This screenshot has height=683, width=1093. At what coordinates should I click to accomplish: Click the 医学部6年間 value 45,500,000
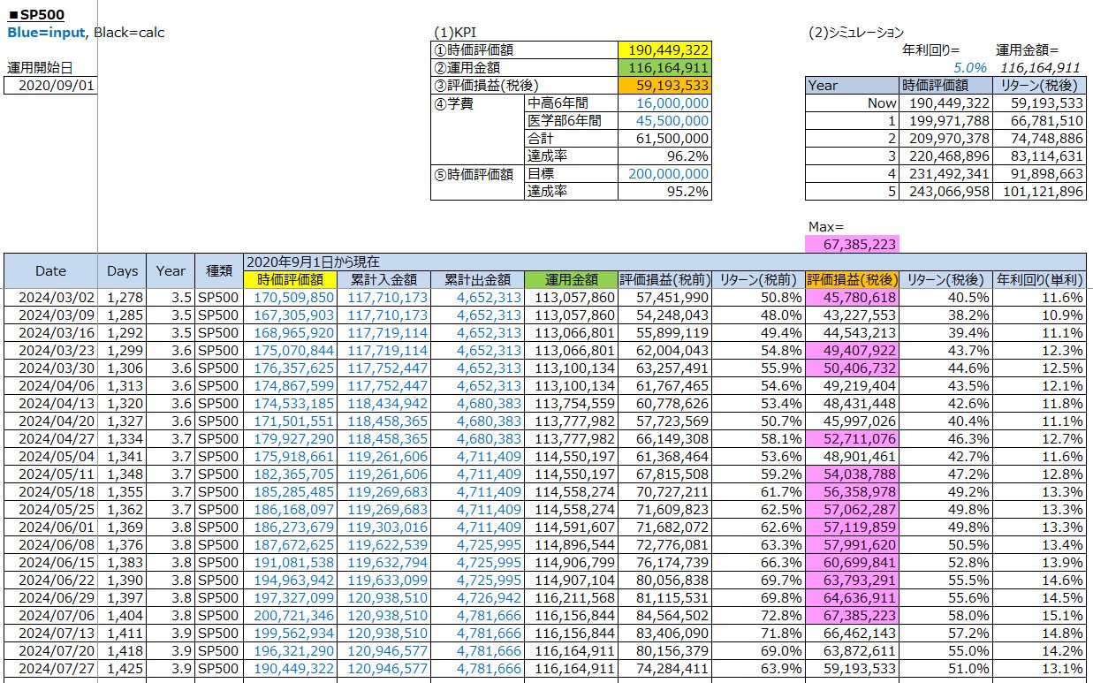coord(664,121)
